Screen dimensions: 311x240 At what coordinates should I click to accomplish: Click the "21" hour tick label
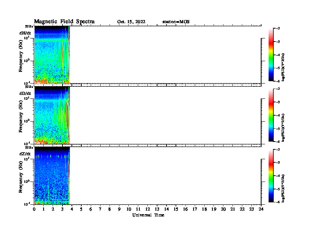point(232,209)
